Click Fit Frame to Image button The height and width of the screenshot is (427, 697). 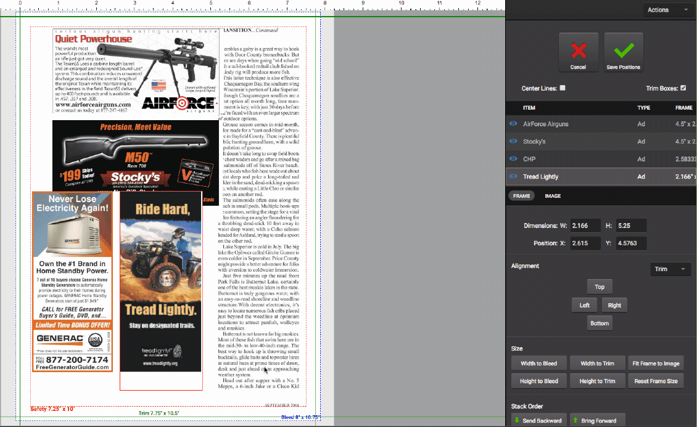656,364
